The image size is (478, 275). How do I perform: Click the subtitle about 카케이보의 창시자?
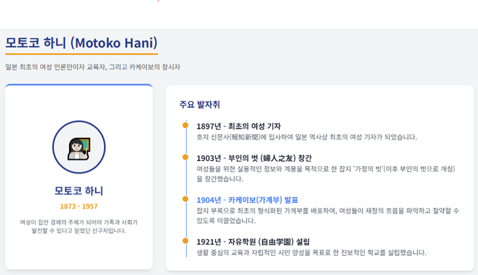(x=93, y=67)
